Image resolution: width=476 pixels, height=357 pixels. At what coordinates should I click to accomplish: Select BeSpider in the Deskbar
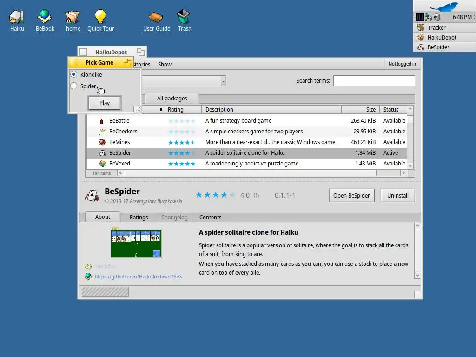tap(444, 47)
